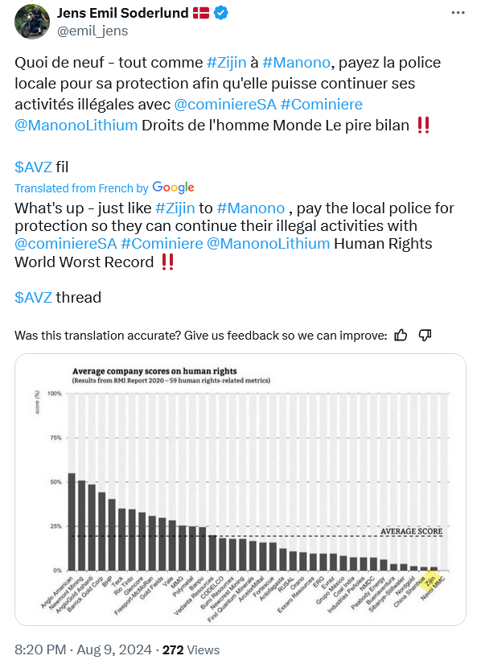Click $AVZ cashtag before 'thread'

pos(33,297)
